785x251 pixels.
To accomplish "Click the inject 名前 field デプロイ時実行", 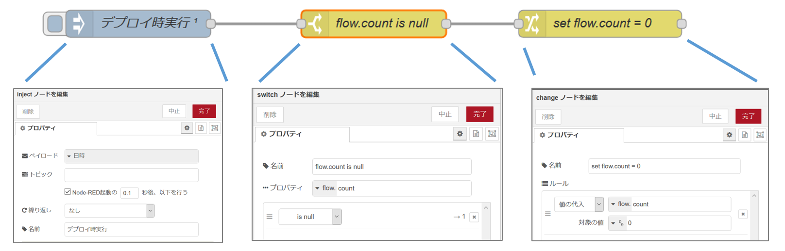I will pos(132,229).
